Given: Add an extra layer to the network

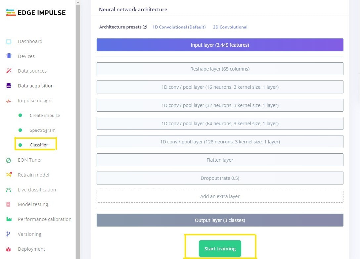Looking at the screenshot, I should click(220, 196).
